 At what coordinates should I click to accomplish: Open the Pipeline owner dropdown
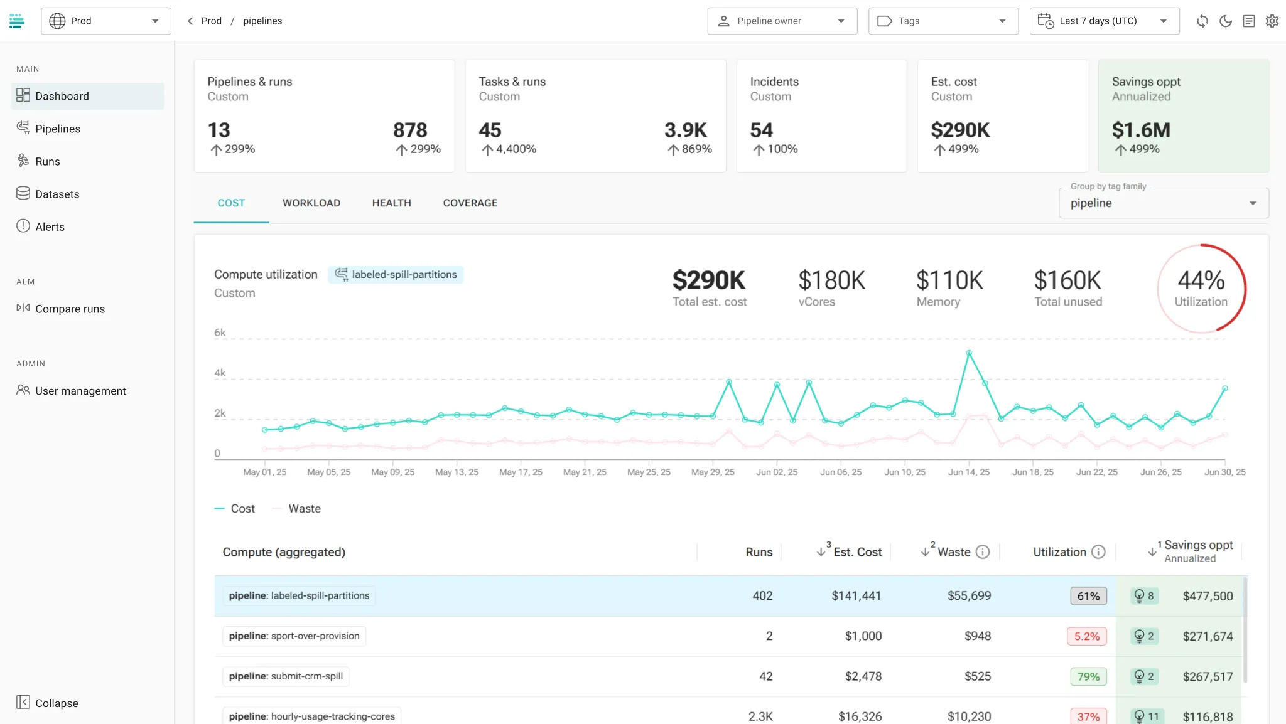(782, 21)
